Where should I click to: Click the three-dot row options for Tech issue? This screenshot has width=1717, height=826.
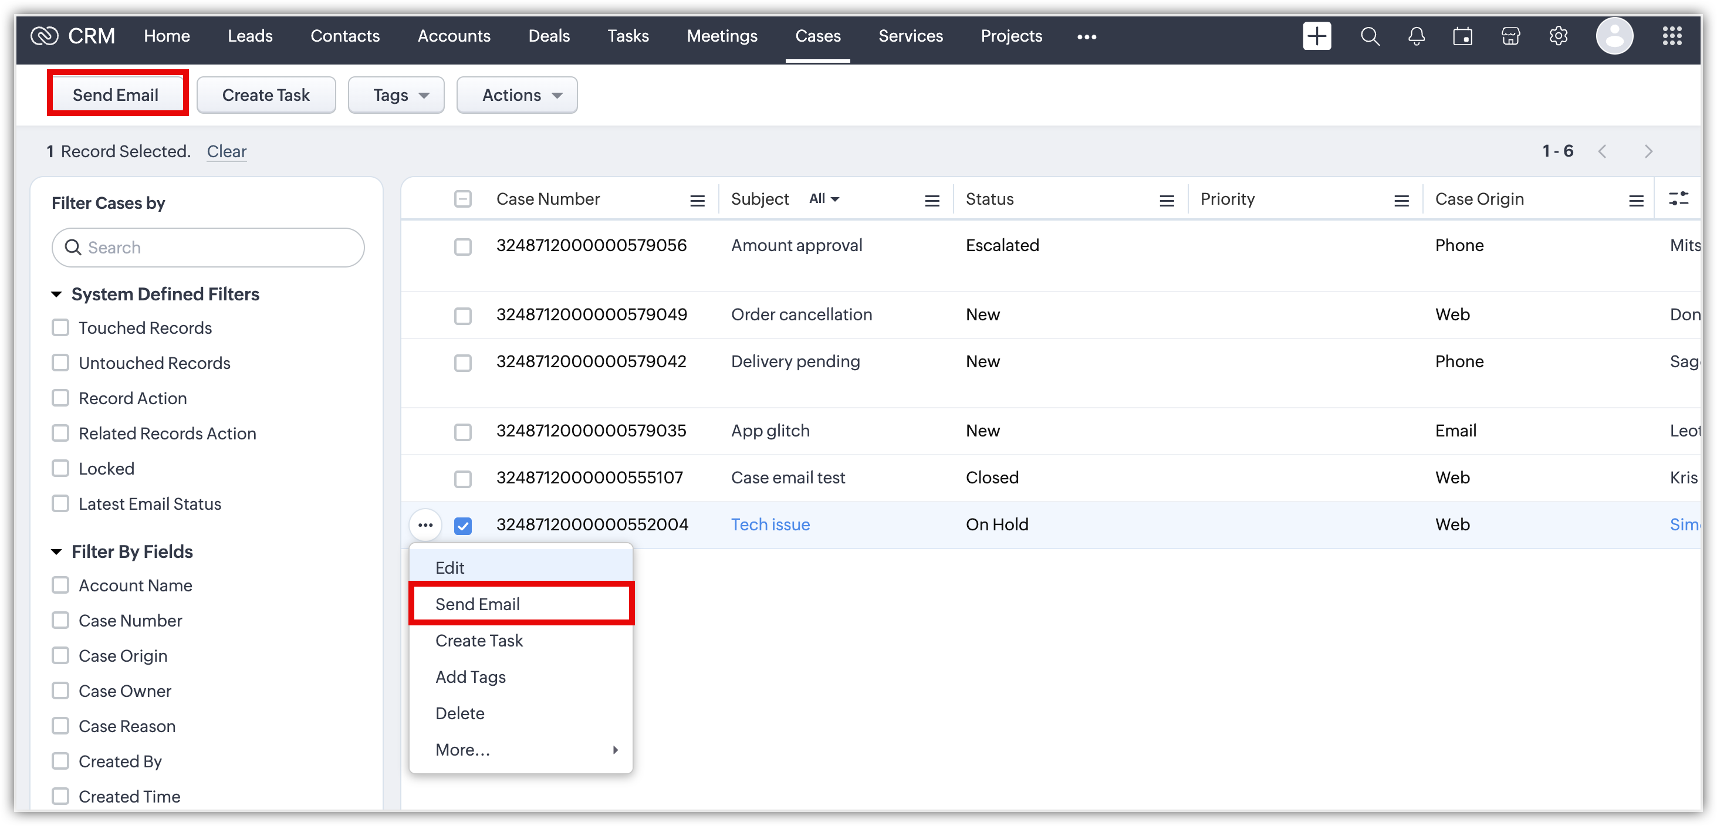pyautogui.click(x=425, y=525)
